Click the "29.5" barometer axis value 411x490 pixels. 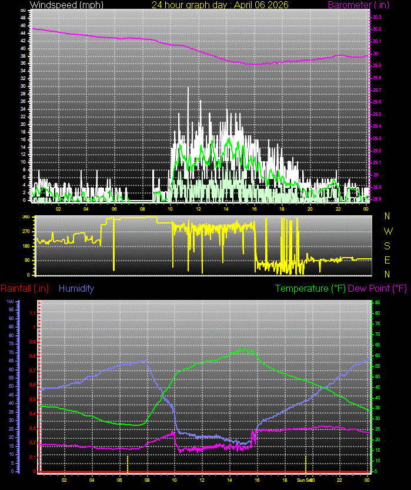click(377, 114)
